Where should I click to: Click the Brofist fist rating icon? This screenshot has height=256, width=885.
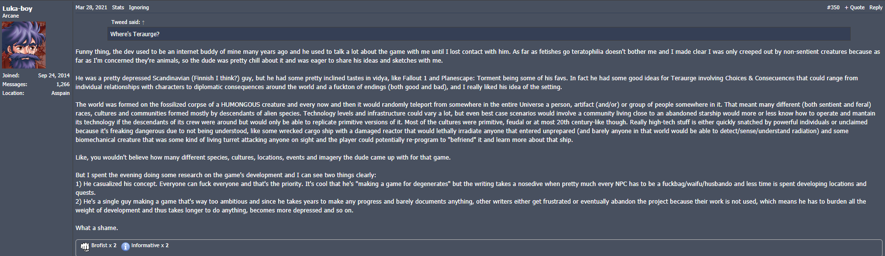pos(85,246)
